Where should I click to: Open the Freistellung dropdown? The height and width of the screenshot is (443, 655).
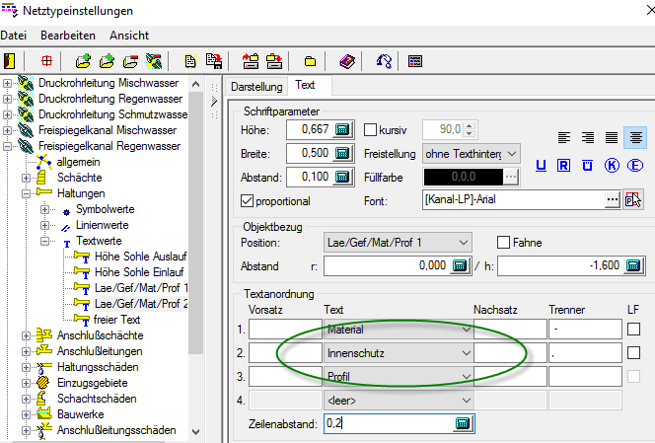(472, 153)
